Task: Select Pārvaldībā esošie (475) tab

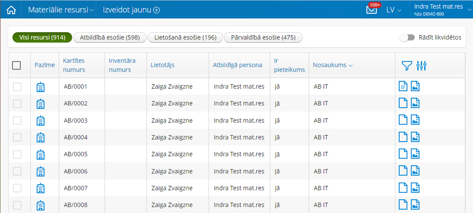Action: (x=263, y=37)
